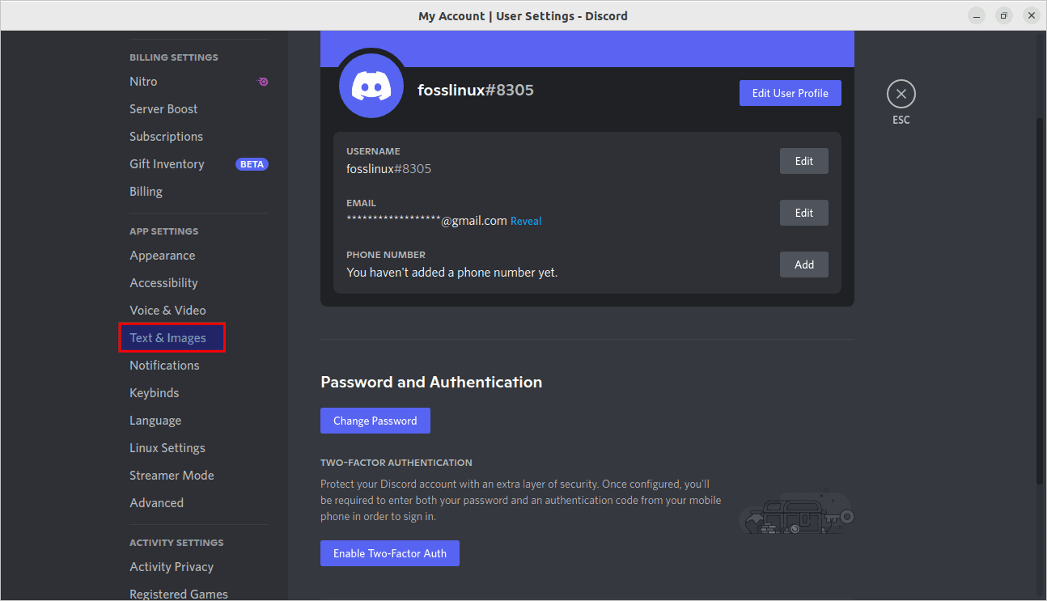This screenshot has height=601, width=1047.
Task: Edit the email address
Action: tap(803, 213)
